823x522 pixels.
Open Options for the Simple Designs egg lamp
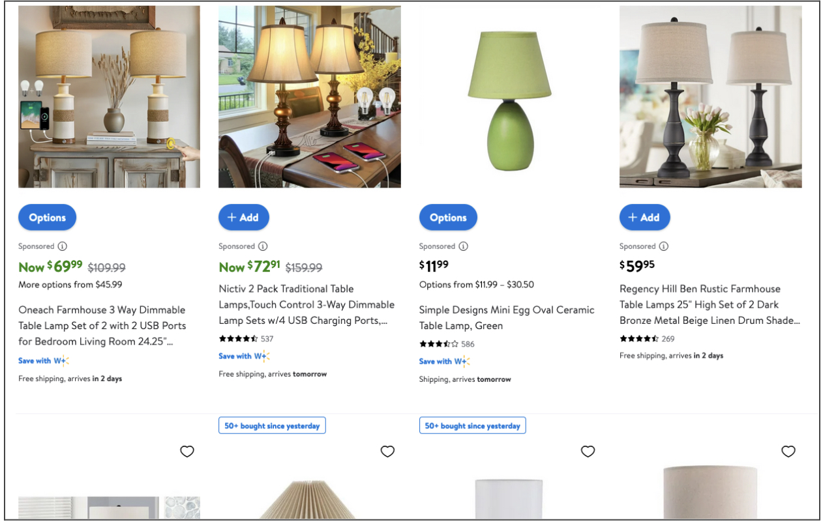coord(448,218)
